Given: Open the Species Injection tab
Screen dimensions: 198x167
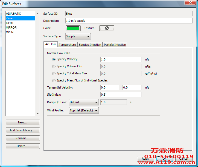Looking at the screenshot, I should pos(90,45).
